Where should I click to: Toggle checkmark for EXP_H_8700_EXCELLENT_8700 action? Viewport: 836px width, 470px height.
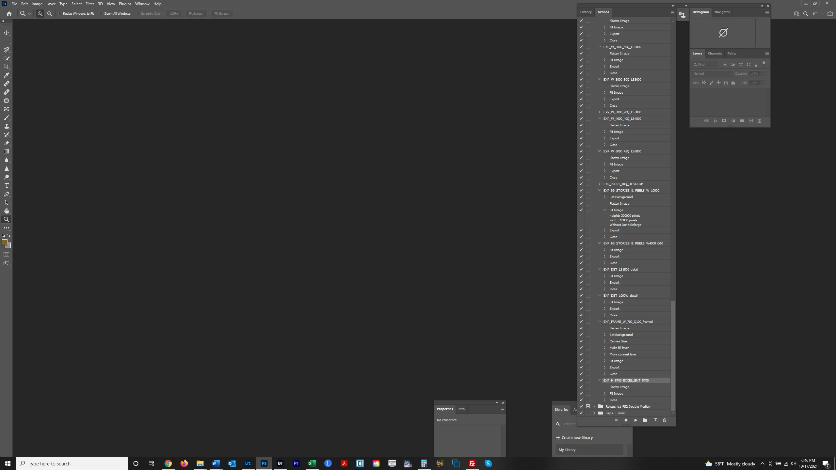click(581, 381)
